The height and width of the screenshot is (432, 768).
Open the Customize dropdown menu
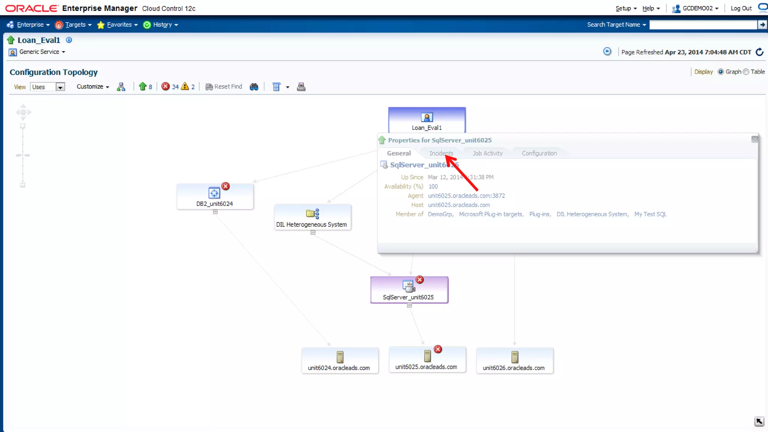(93, 87)
